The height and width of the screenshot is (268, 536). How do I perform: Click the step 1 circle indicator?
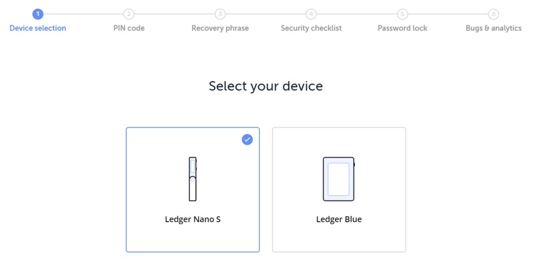click(38, 14)
